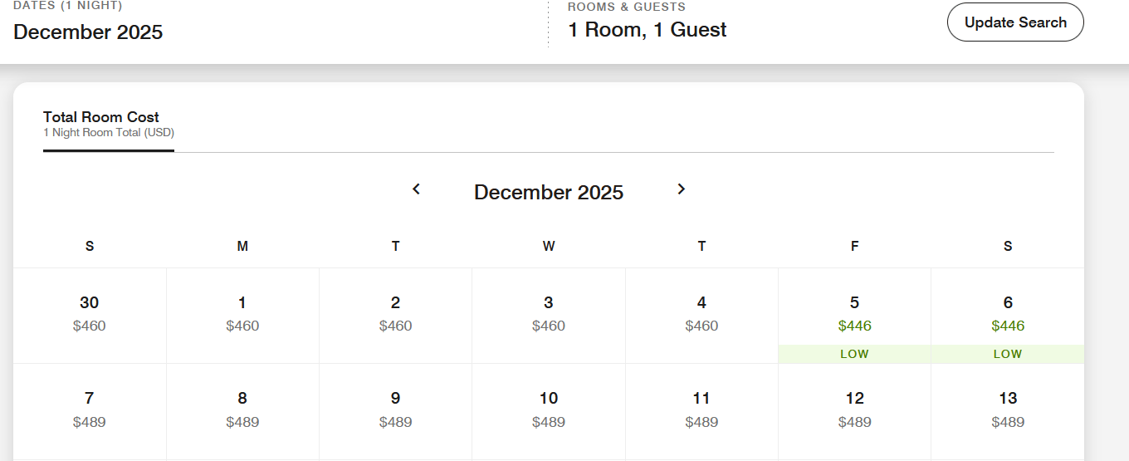The height and width of the screenshot is (461, 1129).
Task: Open Rooms & Guests selector
Action: coord(647,30)
